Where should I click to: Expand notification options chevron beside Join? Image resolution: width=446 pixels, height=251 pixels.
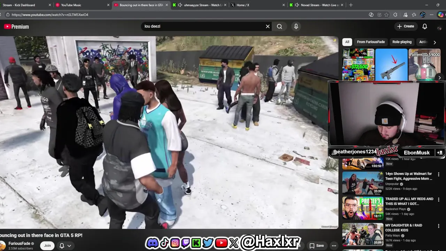point(69,245)
